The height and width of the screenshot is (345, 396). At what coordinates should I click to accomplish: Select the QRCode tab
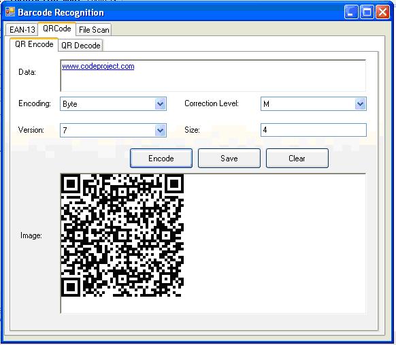[57, 29]
